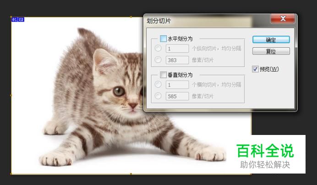Select the radio button beside the 585 field
Screen dimensions: 317x185
point(158,95)
